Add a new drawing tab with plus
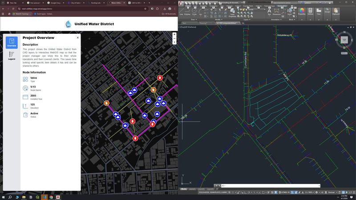 point(243,23)
